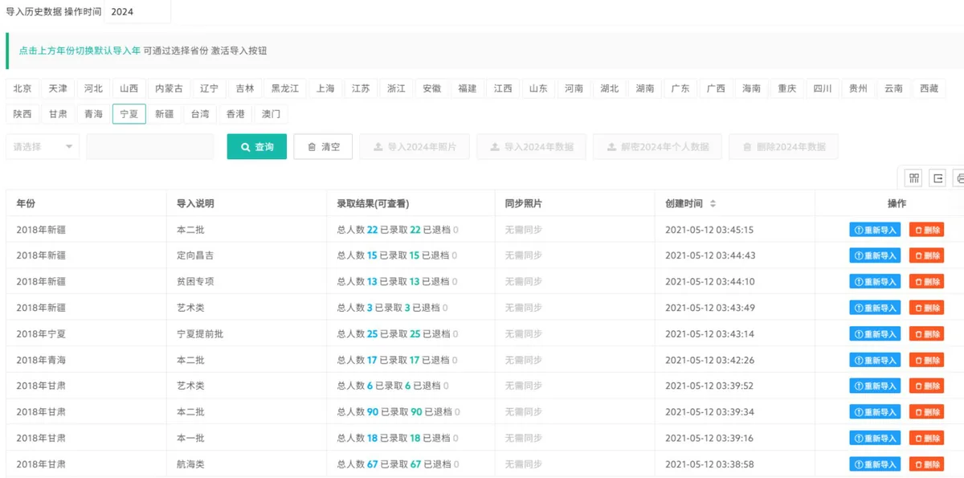Select the 广西 province tag

tap(716, 88)
